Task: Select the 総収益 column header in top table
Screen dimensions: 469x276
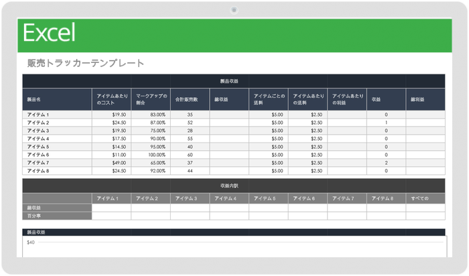Action: [229, 99]
